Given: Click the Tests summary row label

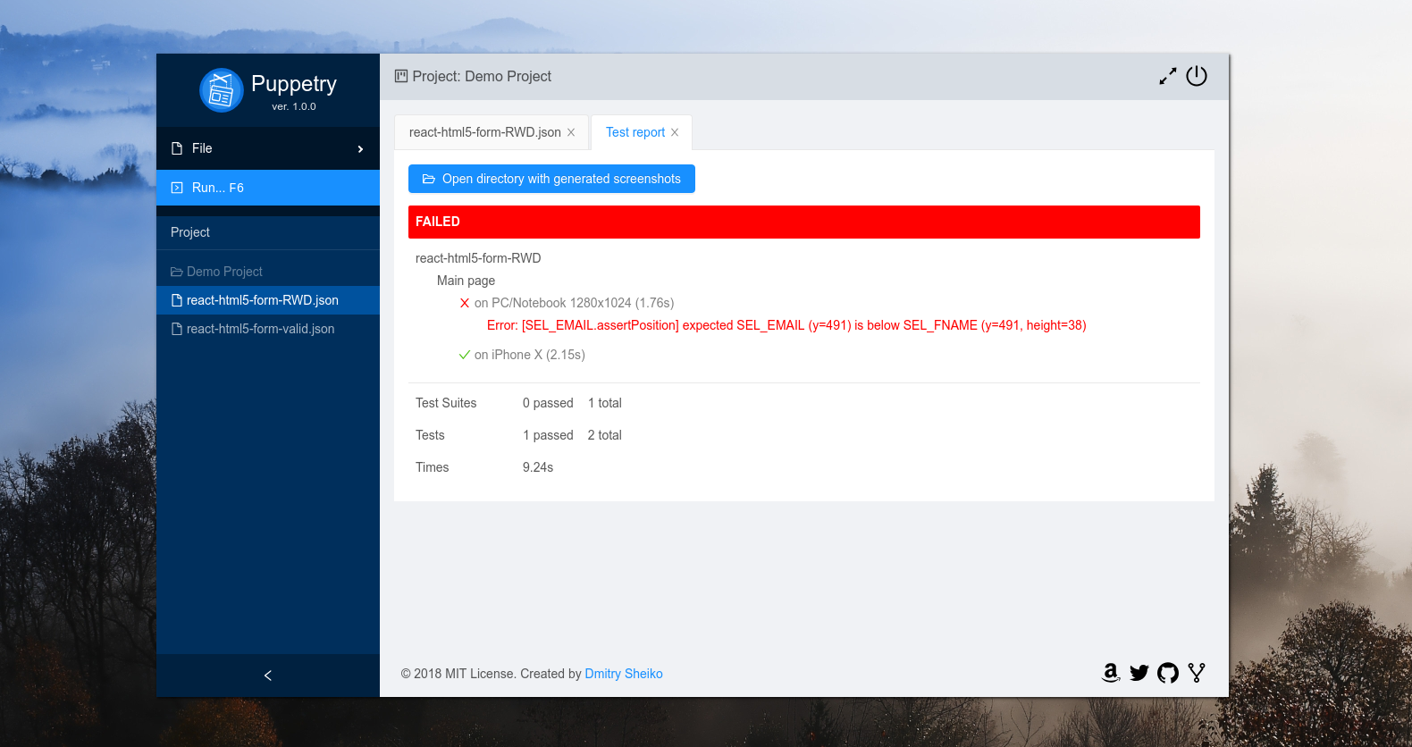Looking at the screenshot, I should click(x=430, y=435).
